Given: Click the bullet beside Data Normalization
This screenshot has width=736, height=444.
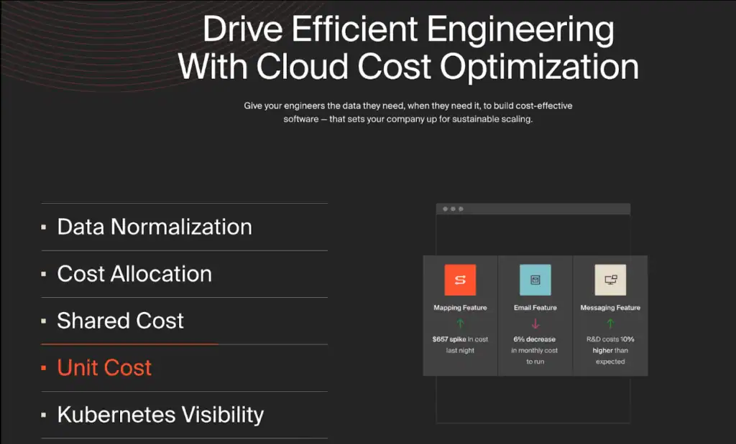Looking at the screenshot, I should [44, 227].
